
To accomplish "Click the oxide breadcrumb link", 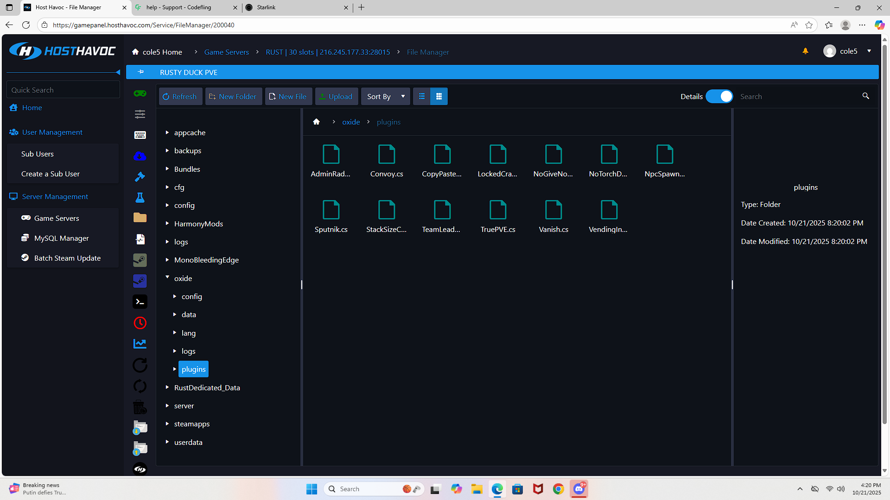I will pyautogui.click(x=351, y=122).
